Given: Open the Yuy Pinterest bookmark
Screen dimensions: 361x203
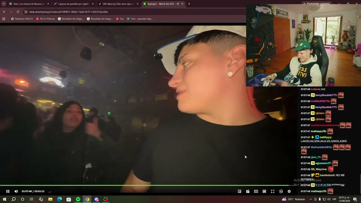Looking at the screenshot, I should pyautogui.click(x=120, y=19).
